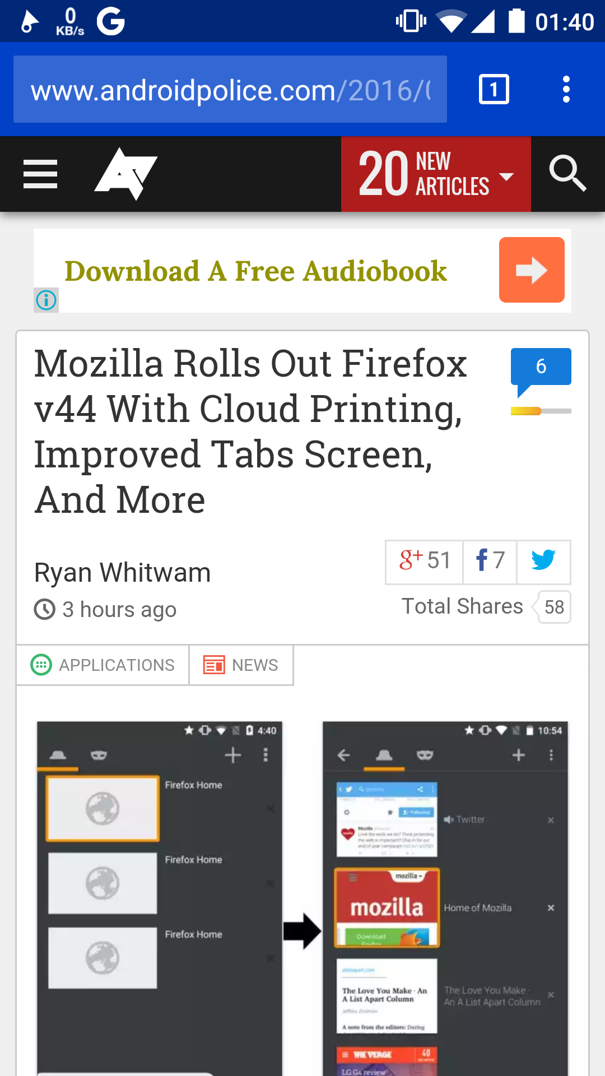
Task: Share article on Google Plus
Action: [425, 562]
